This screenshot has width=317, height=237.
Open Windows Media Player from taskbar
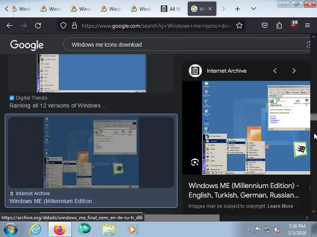click(133, 229)
